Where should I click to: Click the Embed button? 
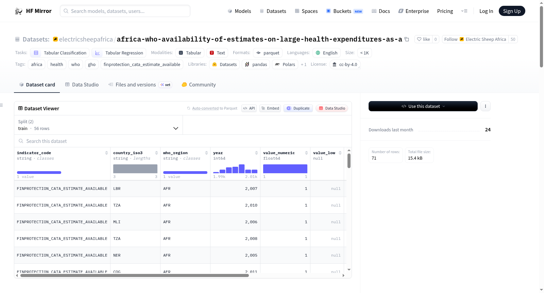(270, 108)
